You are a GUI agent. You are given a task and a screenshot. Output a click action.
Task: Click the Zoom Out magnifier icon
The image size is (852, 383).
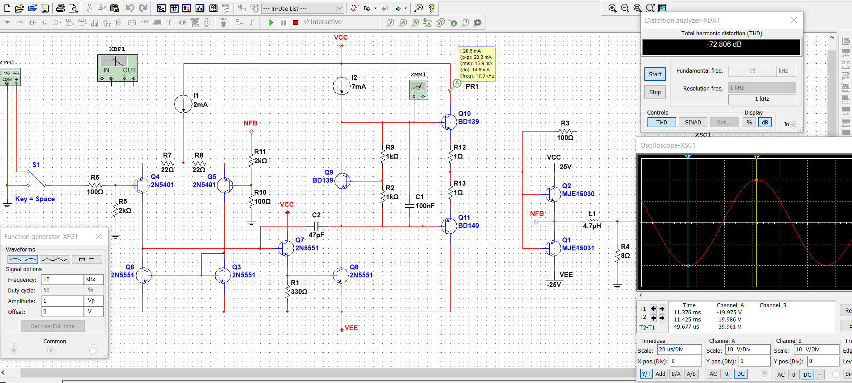click(x=625, y=8)
